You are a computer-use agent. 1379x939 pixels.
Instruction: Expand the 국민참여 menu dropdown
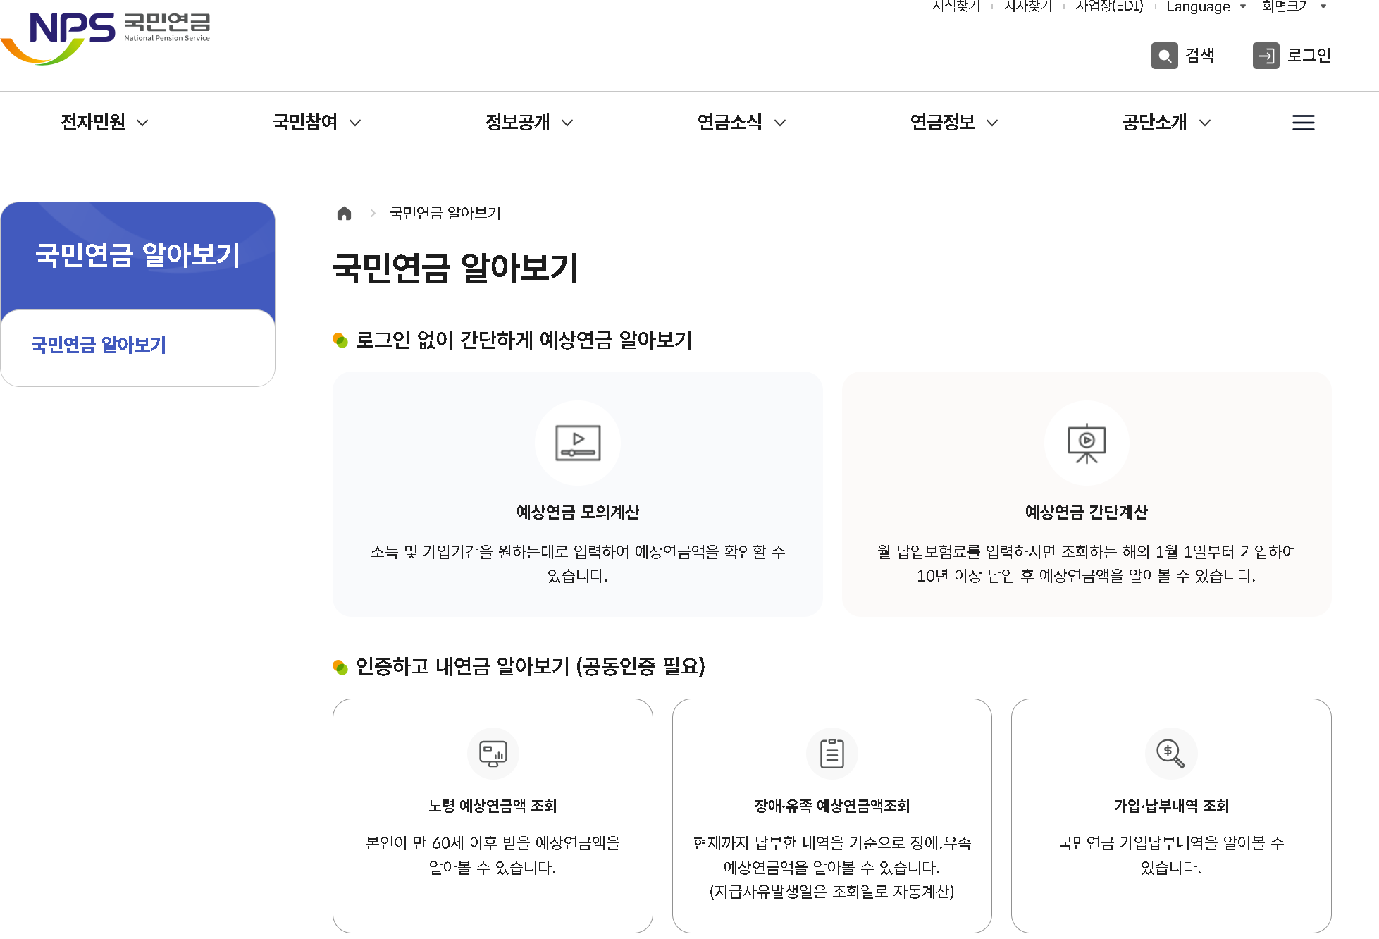click(x=317, y=123)
